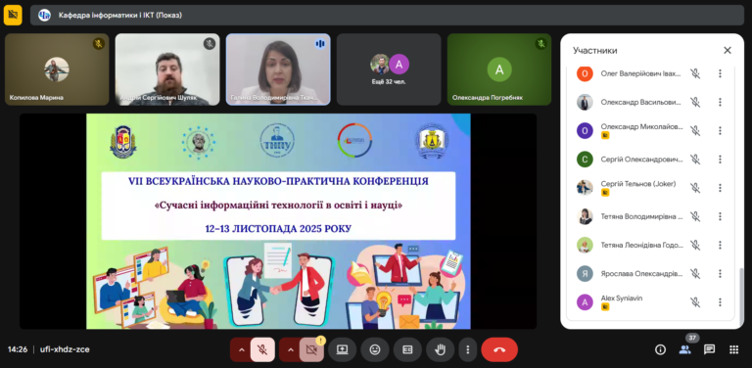
Task: Click the meeting code ufi-xhdz-zce
Action: click(x=64, y=349)
